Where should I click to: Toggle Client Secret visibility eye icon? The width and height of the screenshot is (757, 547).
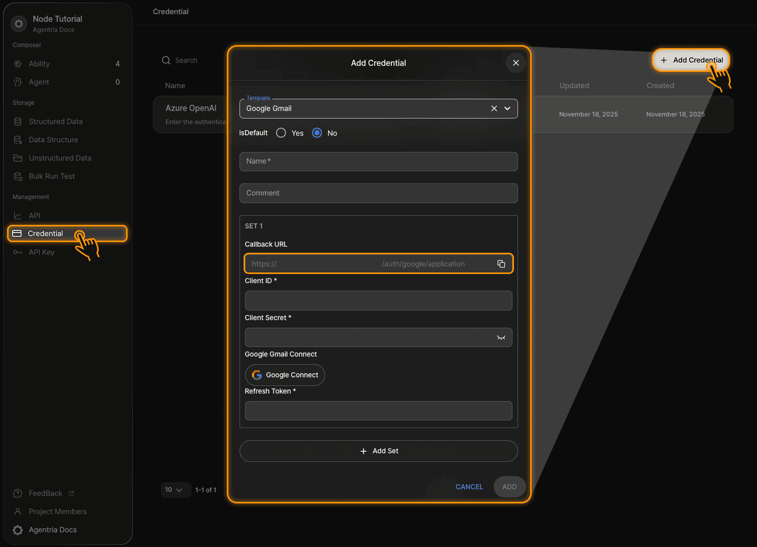click(501, 337)
